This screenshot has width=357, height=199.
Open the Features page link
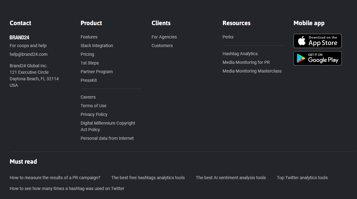[89, 37]
